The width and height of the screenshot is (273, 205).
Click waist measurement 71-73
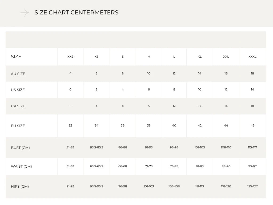point(149,166)
